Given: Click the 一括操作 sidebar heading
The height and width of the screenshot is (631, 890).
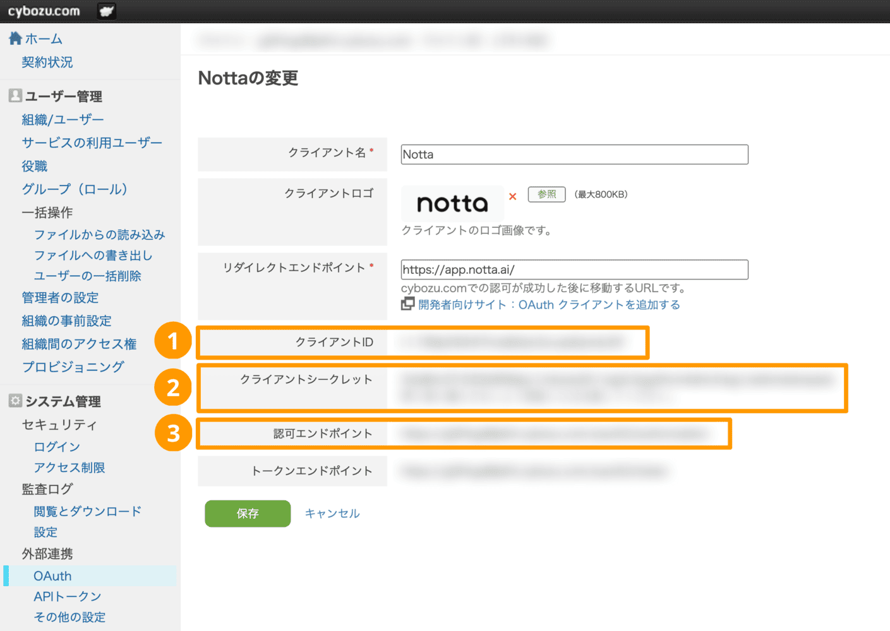Looking at the screenshot, I should [x=47, y=213].
